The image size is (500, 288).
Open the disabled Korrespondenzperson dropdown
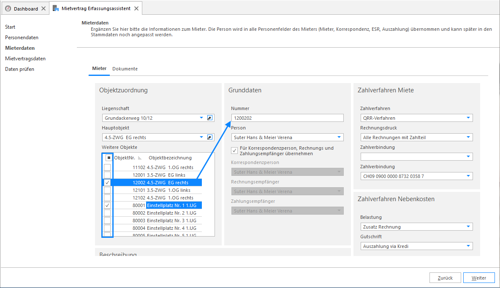click(339, 172)
